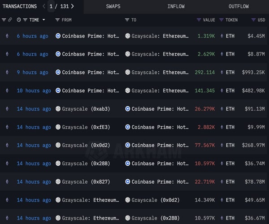Image resolution: width=269 pixels, height=224 pixels.
Task: Select the TRANSACTIONS tab
Action: point(20,6)
